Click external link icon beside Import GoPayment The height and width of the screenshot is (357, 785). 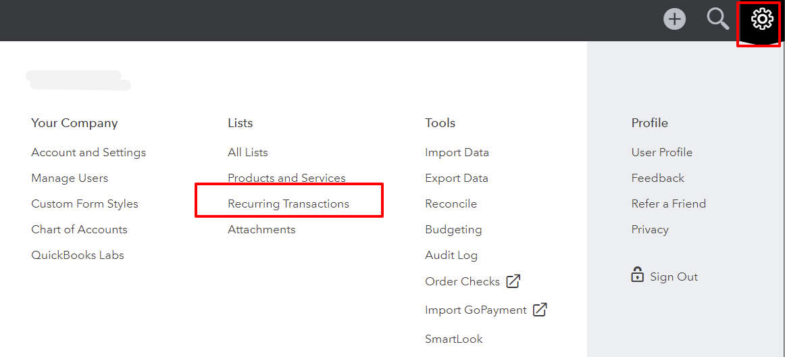pos(540,310)
